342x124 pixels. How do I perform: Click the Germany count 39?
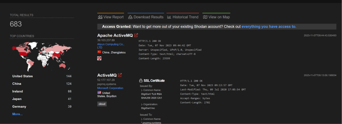click(x=69, y=107)
